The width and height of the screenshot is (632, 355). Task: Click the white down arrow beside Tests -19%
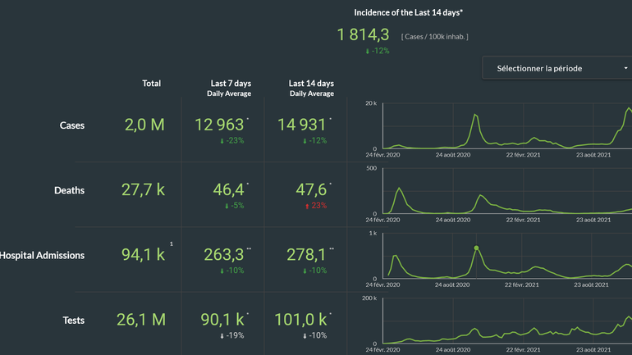tap(223, 336)
